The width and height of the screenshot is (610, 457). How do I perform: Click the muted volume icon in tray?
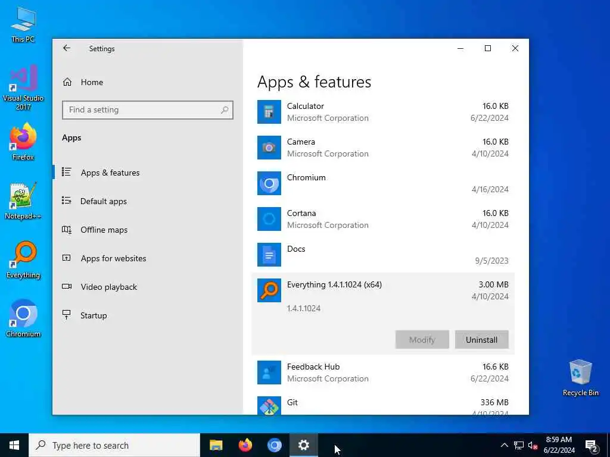[x=533, y=445]
